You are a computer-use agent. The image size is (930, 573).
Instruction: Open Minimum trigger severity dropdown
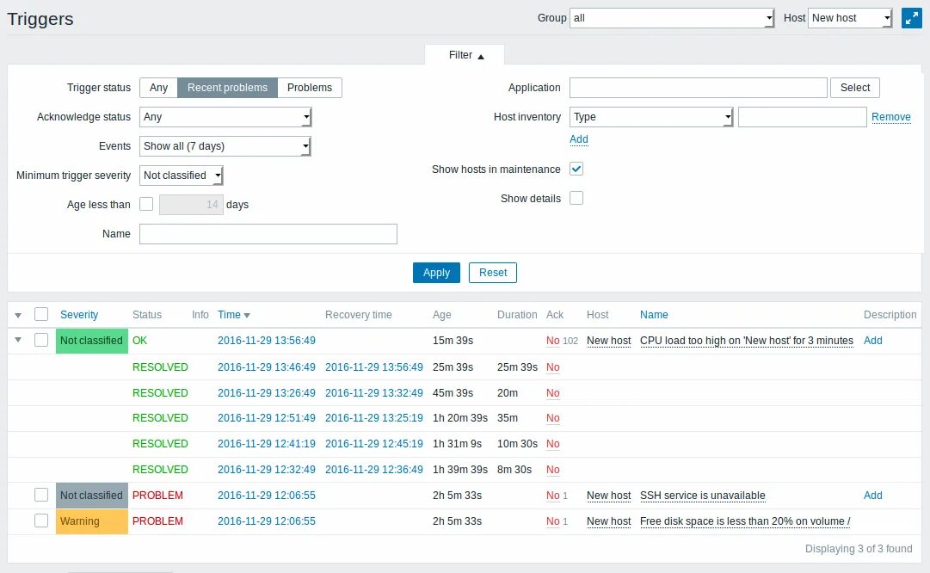coord(181,175)
